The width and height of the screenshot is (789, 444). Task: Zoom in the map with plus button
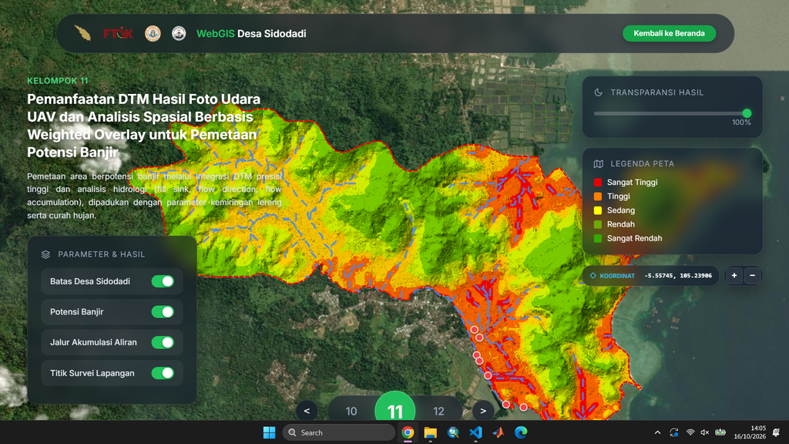pyautogui.click(x=734, y=275)
